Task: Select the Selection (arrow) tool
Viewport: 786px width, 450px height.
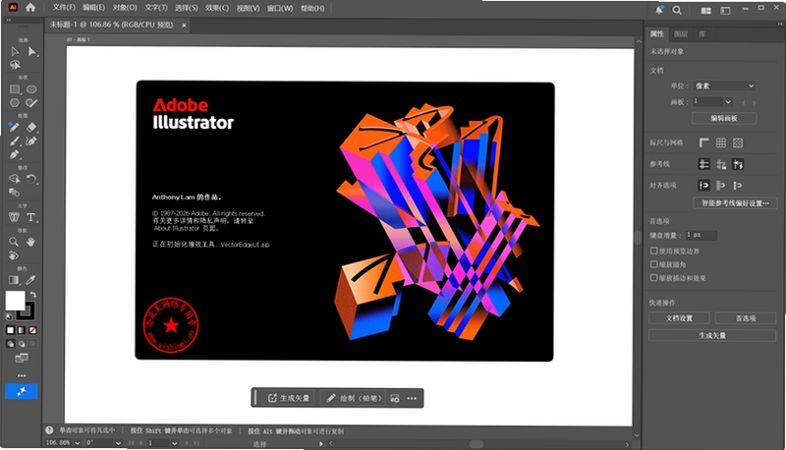Action: pyautogui.click(x=15, y=52)
